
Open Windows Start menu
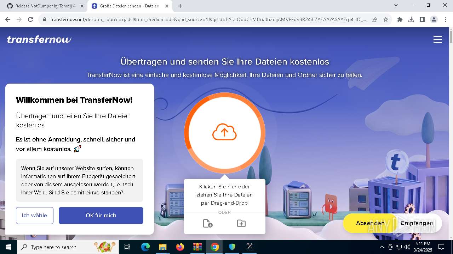pyautogui.click(x=8, y=247)
